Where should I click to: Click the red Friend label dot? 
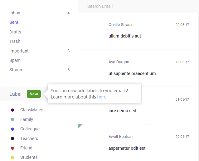pos(12,148)
